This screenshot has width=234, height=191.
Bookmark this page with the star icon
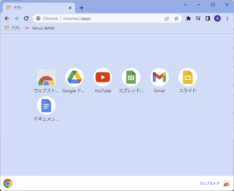point(176,18)
